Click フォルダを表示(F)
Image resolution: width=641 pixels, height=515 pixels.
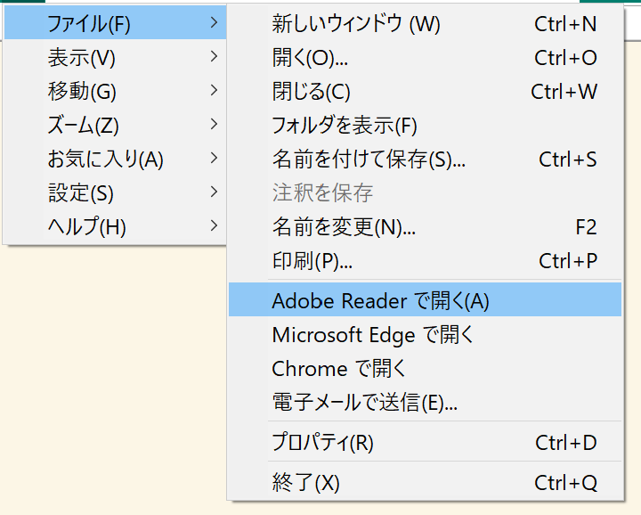pyautogui.click(x=426, y=125)
